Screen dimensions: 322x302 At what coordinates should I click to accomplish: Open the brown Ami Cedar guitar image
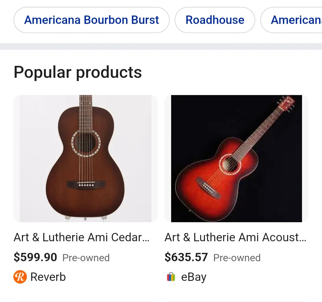[x=86, y=158]
